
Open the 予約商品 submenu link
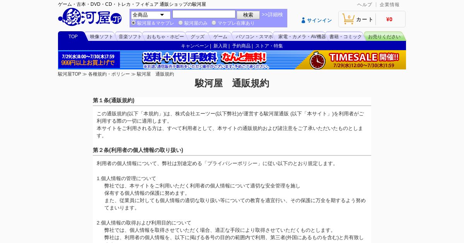[241, 46]
